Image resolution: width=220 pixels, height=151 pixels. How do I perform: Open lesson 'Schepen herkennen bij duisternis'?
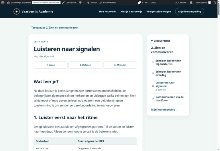pyautogui.click(x=168, y=62)
